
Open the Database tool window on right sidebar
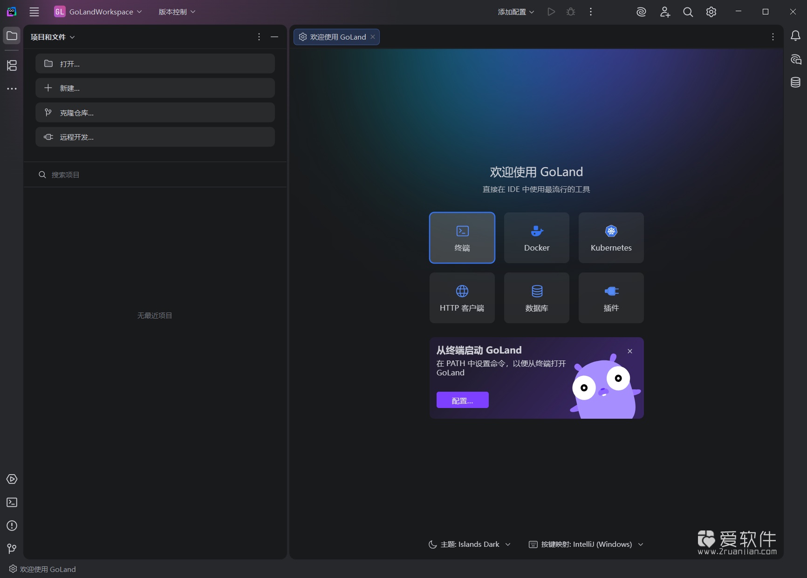795,82
